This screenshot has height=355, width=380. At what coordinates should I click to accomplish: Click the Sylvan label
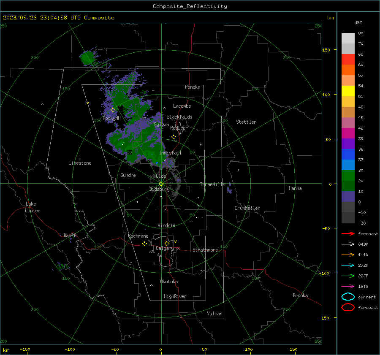point(161,125)
